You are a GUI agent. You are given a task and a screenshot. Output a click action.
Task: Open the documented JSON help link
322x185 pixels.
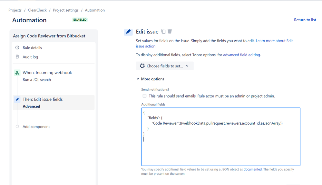click(253, 170)
